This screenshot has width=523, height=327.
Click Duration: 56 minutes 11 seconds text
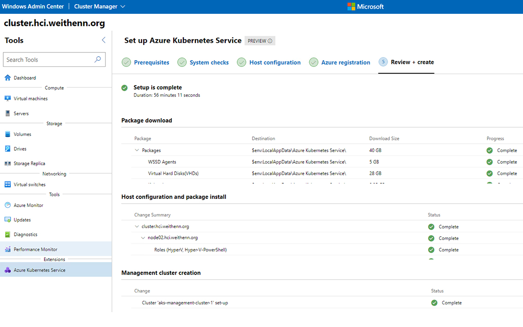tap(167, 95)
